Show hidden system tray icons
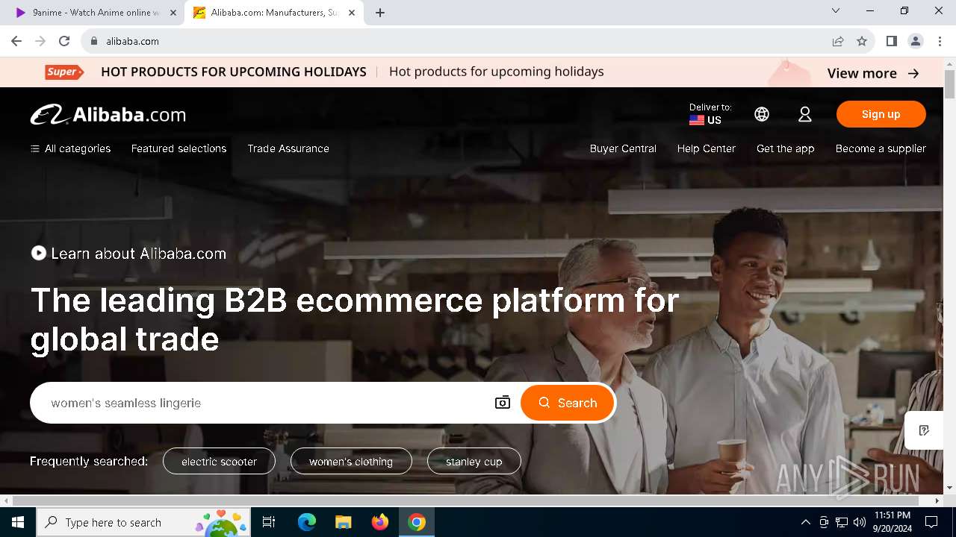The height and width of the screenshot is (537, 956). click(x=805, y=522)
